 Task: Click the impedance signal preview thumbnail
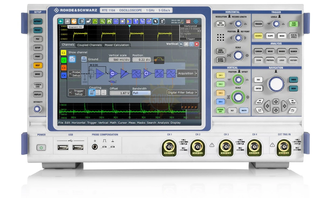[159, 60]
